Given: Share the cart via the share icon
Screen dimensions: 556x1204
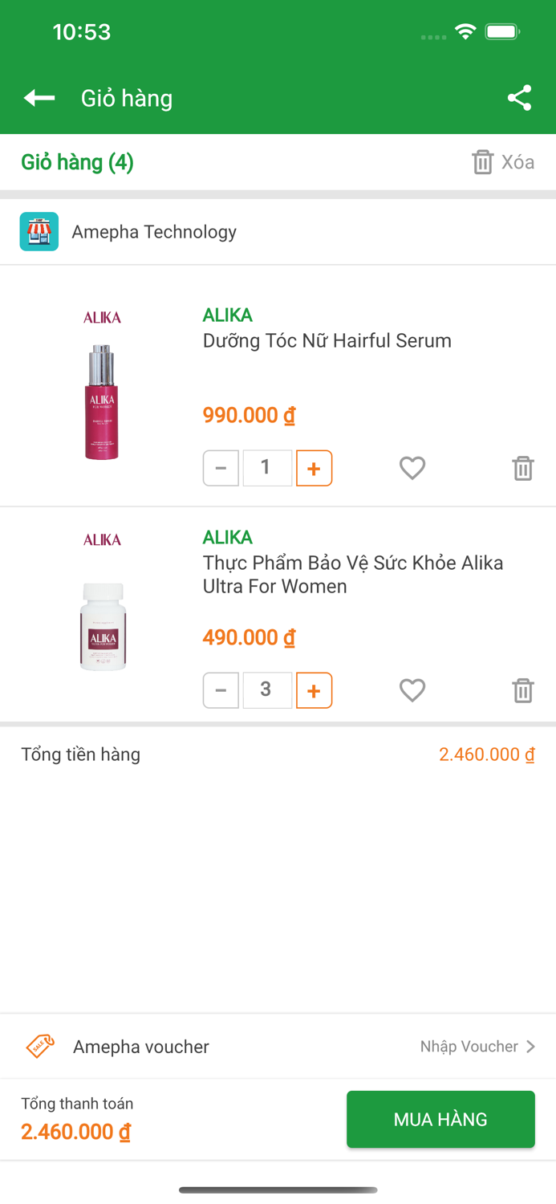Looking at the screenshot, I should tap(519, 97).
